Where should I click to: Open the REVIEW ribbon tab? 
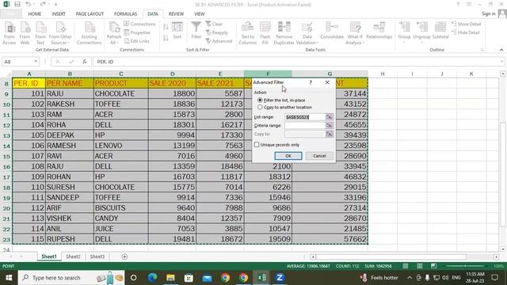(x=176, y=14)
